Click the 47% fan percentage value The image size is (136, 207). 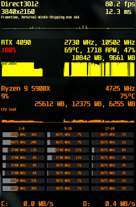(x=129, y=50)
